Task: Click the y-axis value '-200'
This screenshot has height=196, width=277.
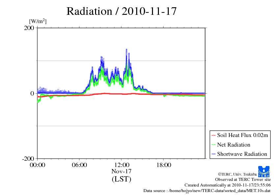Action: (28, 158)
